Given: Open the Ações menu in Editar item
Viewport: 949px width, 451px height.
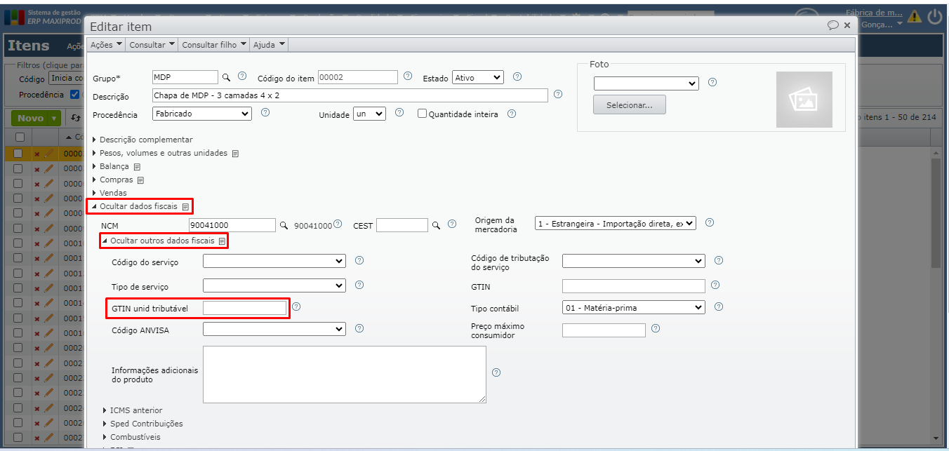Looking at the screenshot, I should (107, 44).
